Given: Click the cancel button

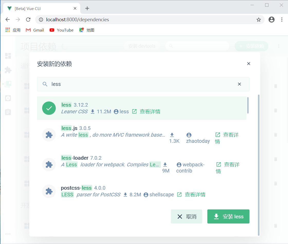Looking at the screenshot, I should click(187, 217).
